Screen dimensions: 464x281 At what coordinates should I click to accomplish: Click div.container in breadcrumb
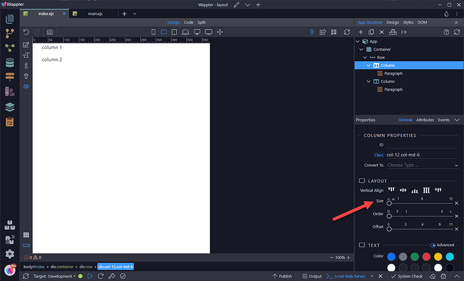pyautogui.click(x=62, y=266)
